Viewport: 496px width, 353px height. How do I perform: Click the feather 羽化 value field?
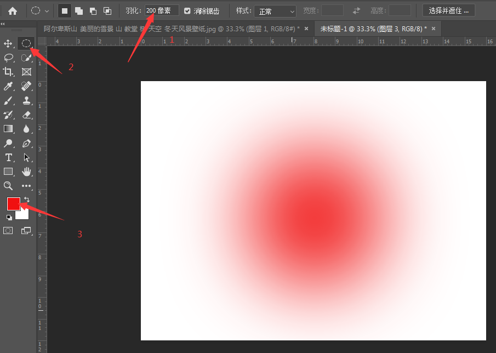tap(162, 11)
